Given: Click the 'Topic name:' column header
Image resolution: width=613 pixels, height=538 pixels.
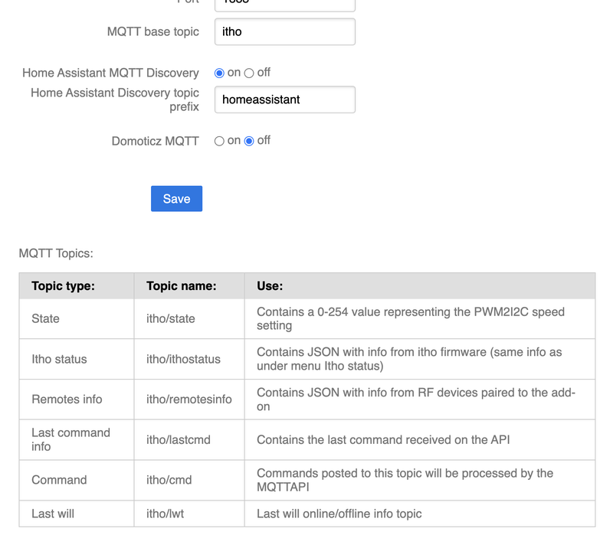Looking at the screenshot, I should [x=181, y=286].
